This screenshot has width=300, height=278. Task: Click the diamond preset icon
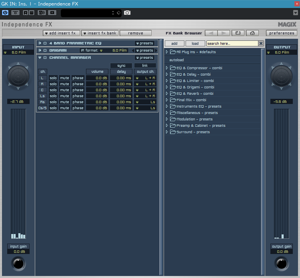pyautogui.click(x=119, y=13)
